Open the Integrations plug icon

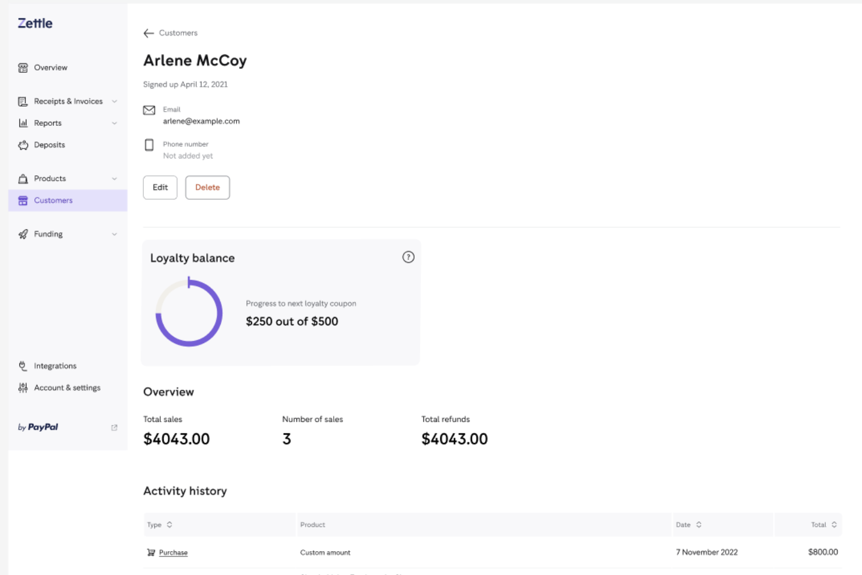(x=23, y=366)
